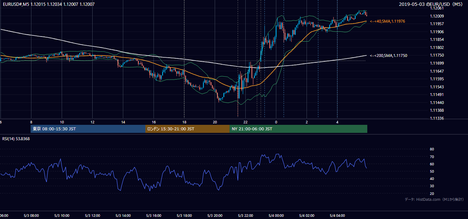
Task: Click the RSI 40 level label
Action: tap(432, 178)
